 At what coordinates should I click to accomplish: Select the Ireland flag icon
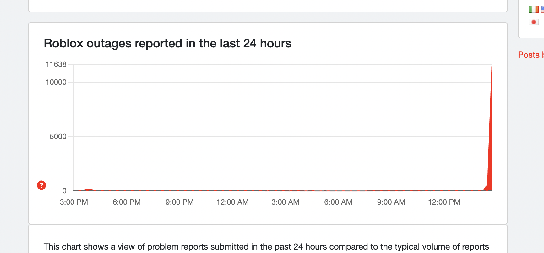click(x=533, y=9)
